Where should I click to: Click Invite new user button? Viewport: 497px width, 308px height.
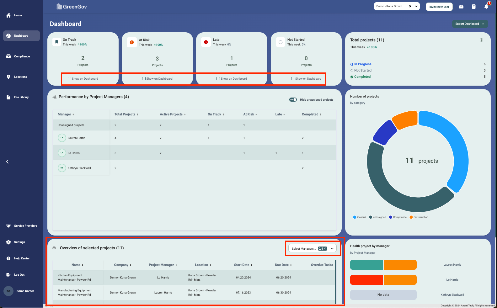click(x=439, y=7)
